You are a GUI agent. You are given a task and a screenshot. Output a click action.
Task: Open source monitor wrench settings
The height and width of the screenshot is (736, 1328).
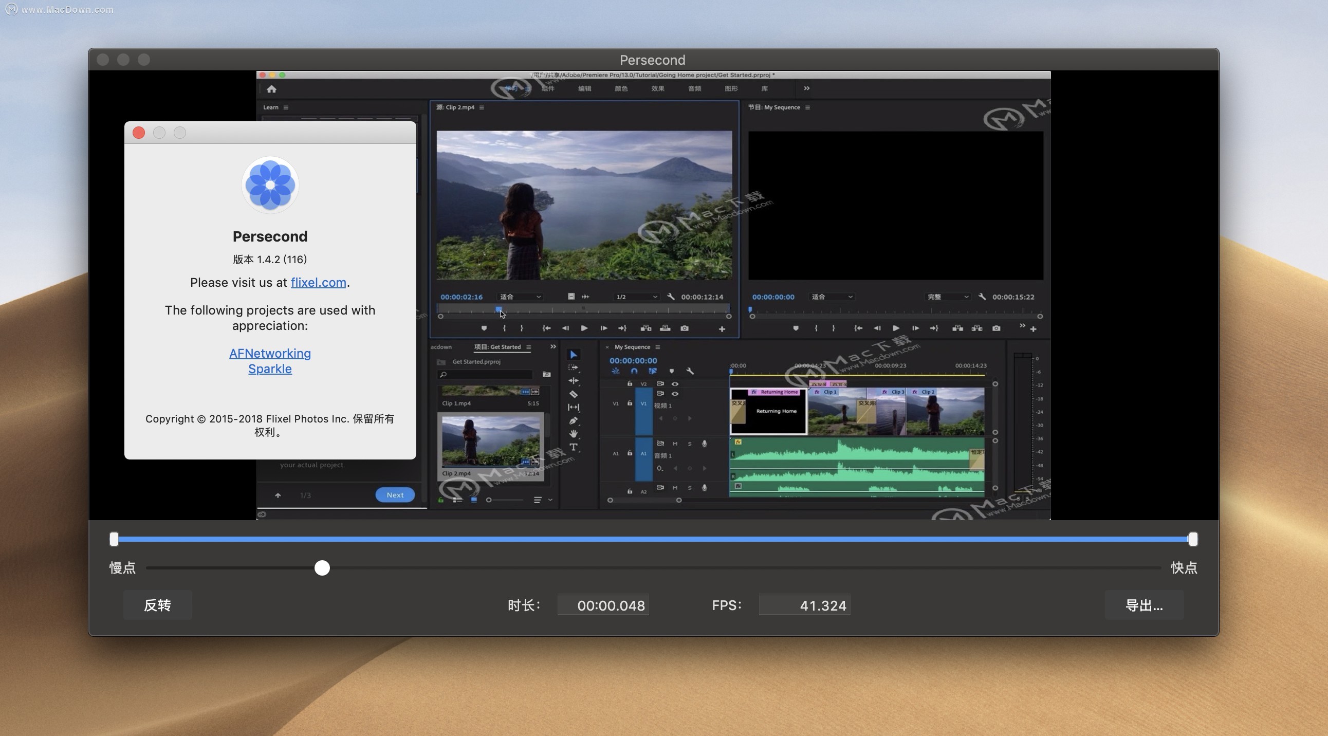671,297
